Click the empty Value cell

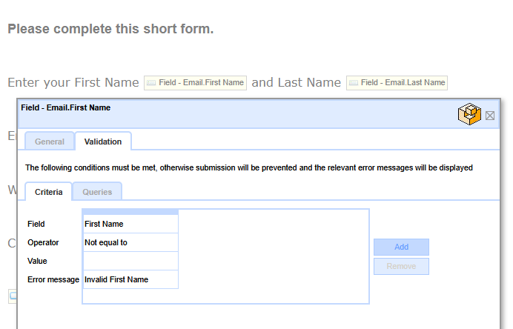pos(130,261)
